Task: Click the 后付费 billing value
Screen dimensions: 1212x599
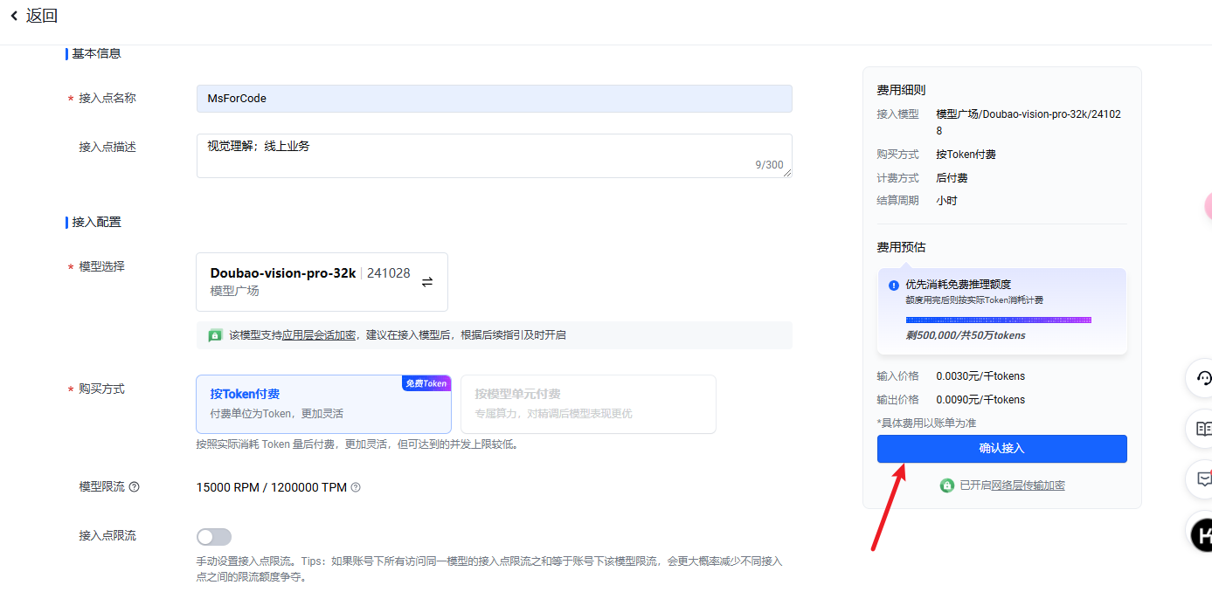Action: pos(952,178)
